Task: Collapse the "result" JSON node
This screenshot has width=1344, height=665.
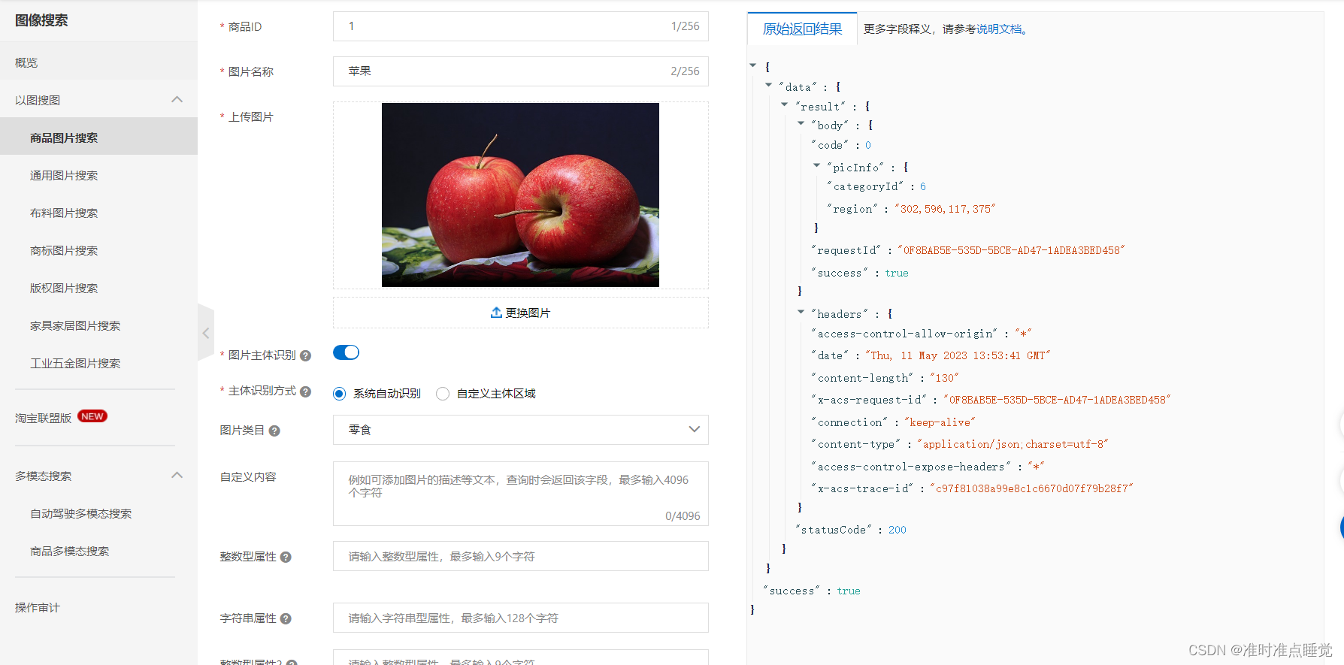Action: (x=785, y=104)
